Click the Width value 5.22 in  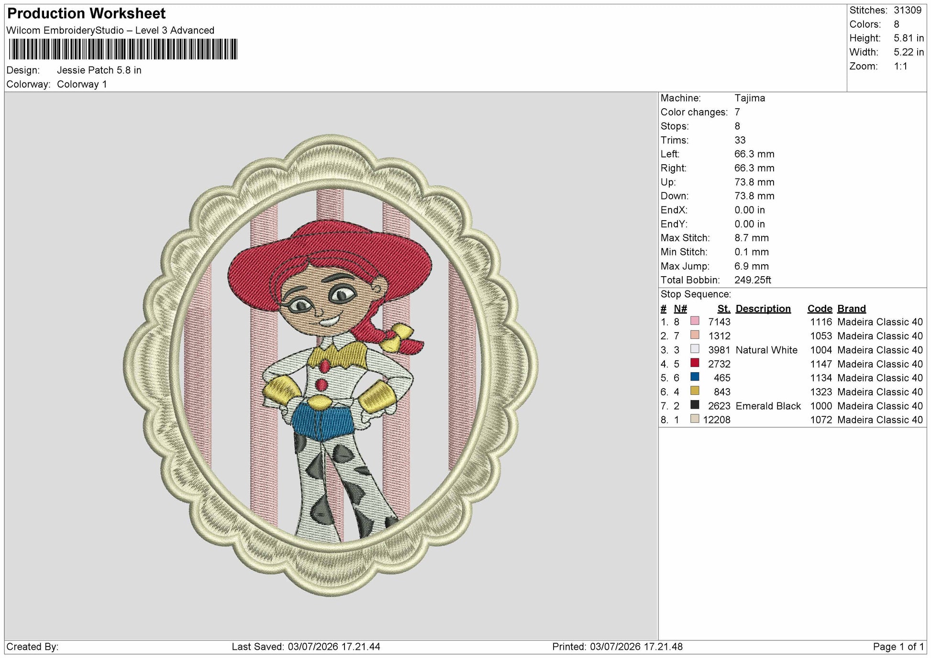pos(909,52)
